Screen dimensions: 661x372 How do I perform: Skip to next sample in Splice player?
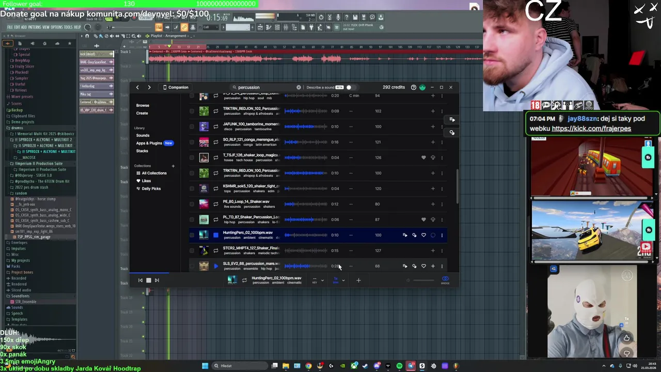pos(157,280)
